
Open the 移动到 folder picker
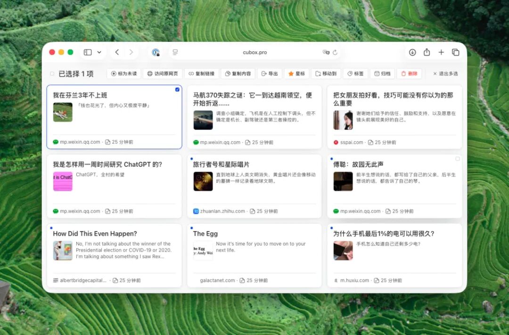[325, 74]
